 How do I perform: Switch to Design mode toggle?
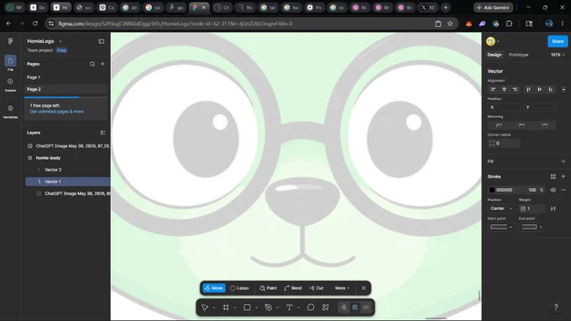(x=355, y=308)
